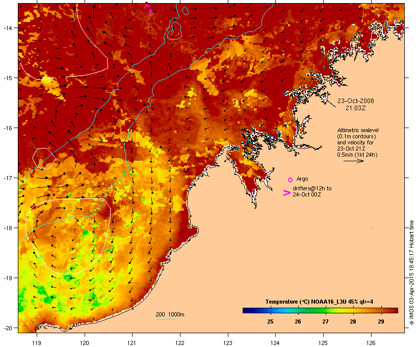Image resolution: width=418 pixels, height=347 pixels.
Task: Click the '(0.1m contours)' caption text
Action: pyautogui.click(x=356, y=136)
